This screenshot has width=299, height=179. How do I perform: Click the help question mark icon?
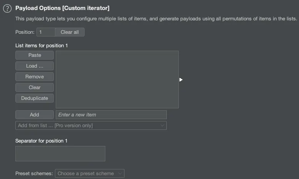(7, 9)
